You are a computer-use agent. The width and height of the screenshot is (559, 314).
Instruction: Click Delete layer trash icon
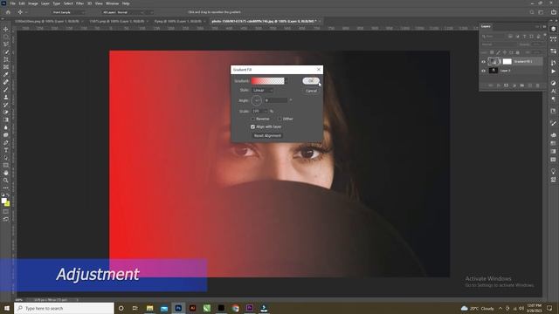tap(538, 85)
